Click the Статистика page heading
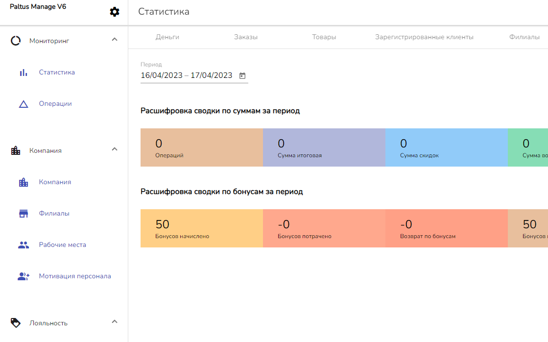Image resolution: width=548 pixels, height=342 pixels. click(x=164, y=12)
